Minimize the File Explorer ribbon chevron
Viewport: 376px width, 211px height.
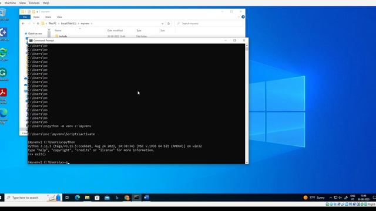point(239,17)
